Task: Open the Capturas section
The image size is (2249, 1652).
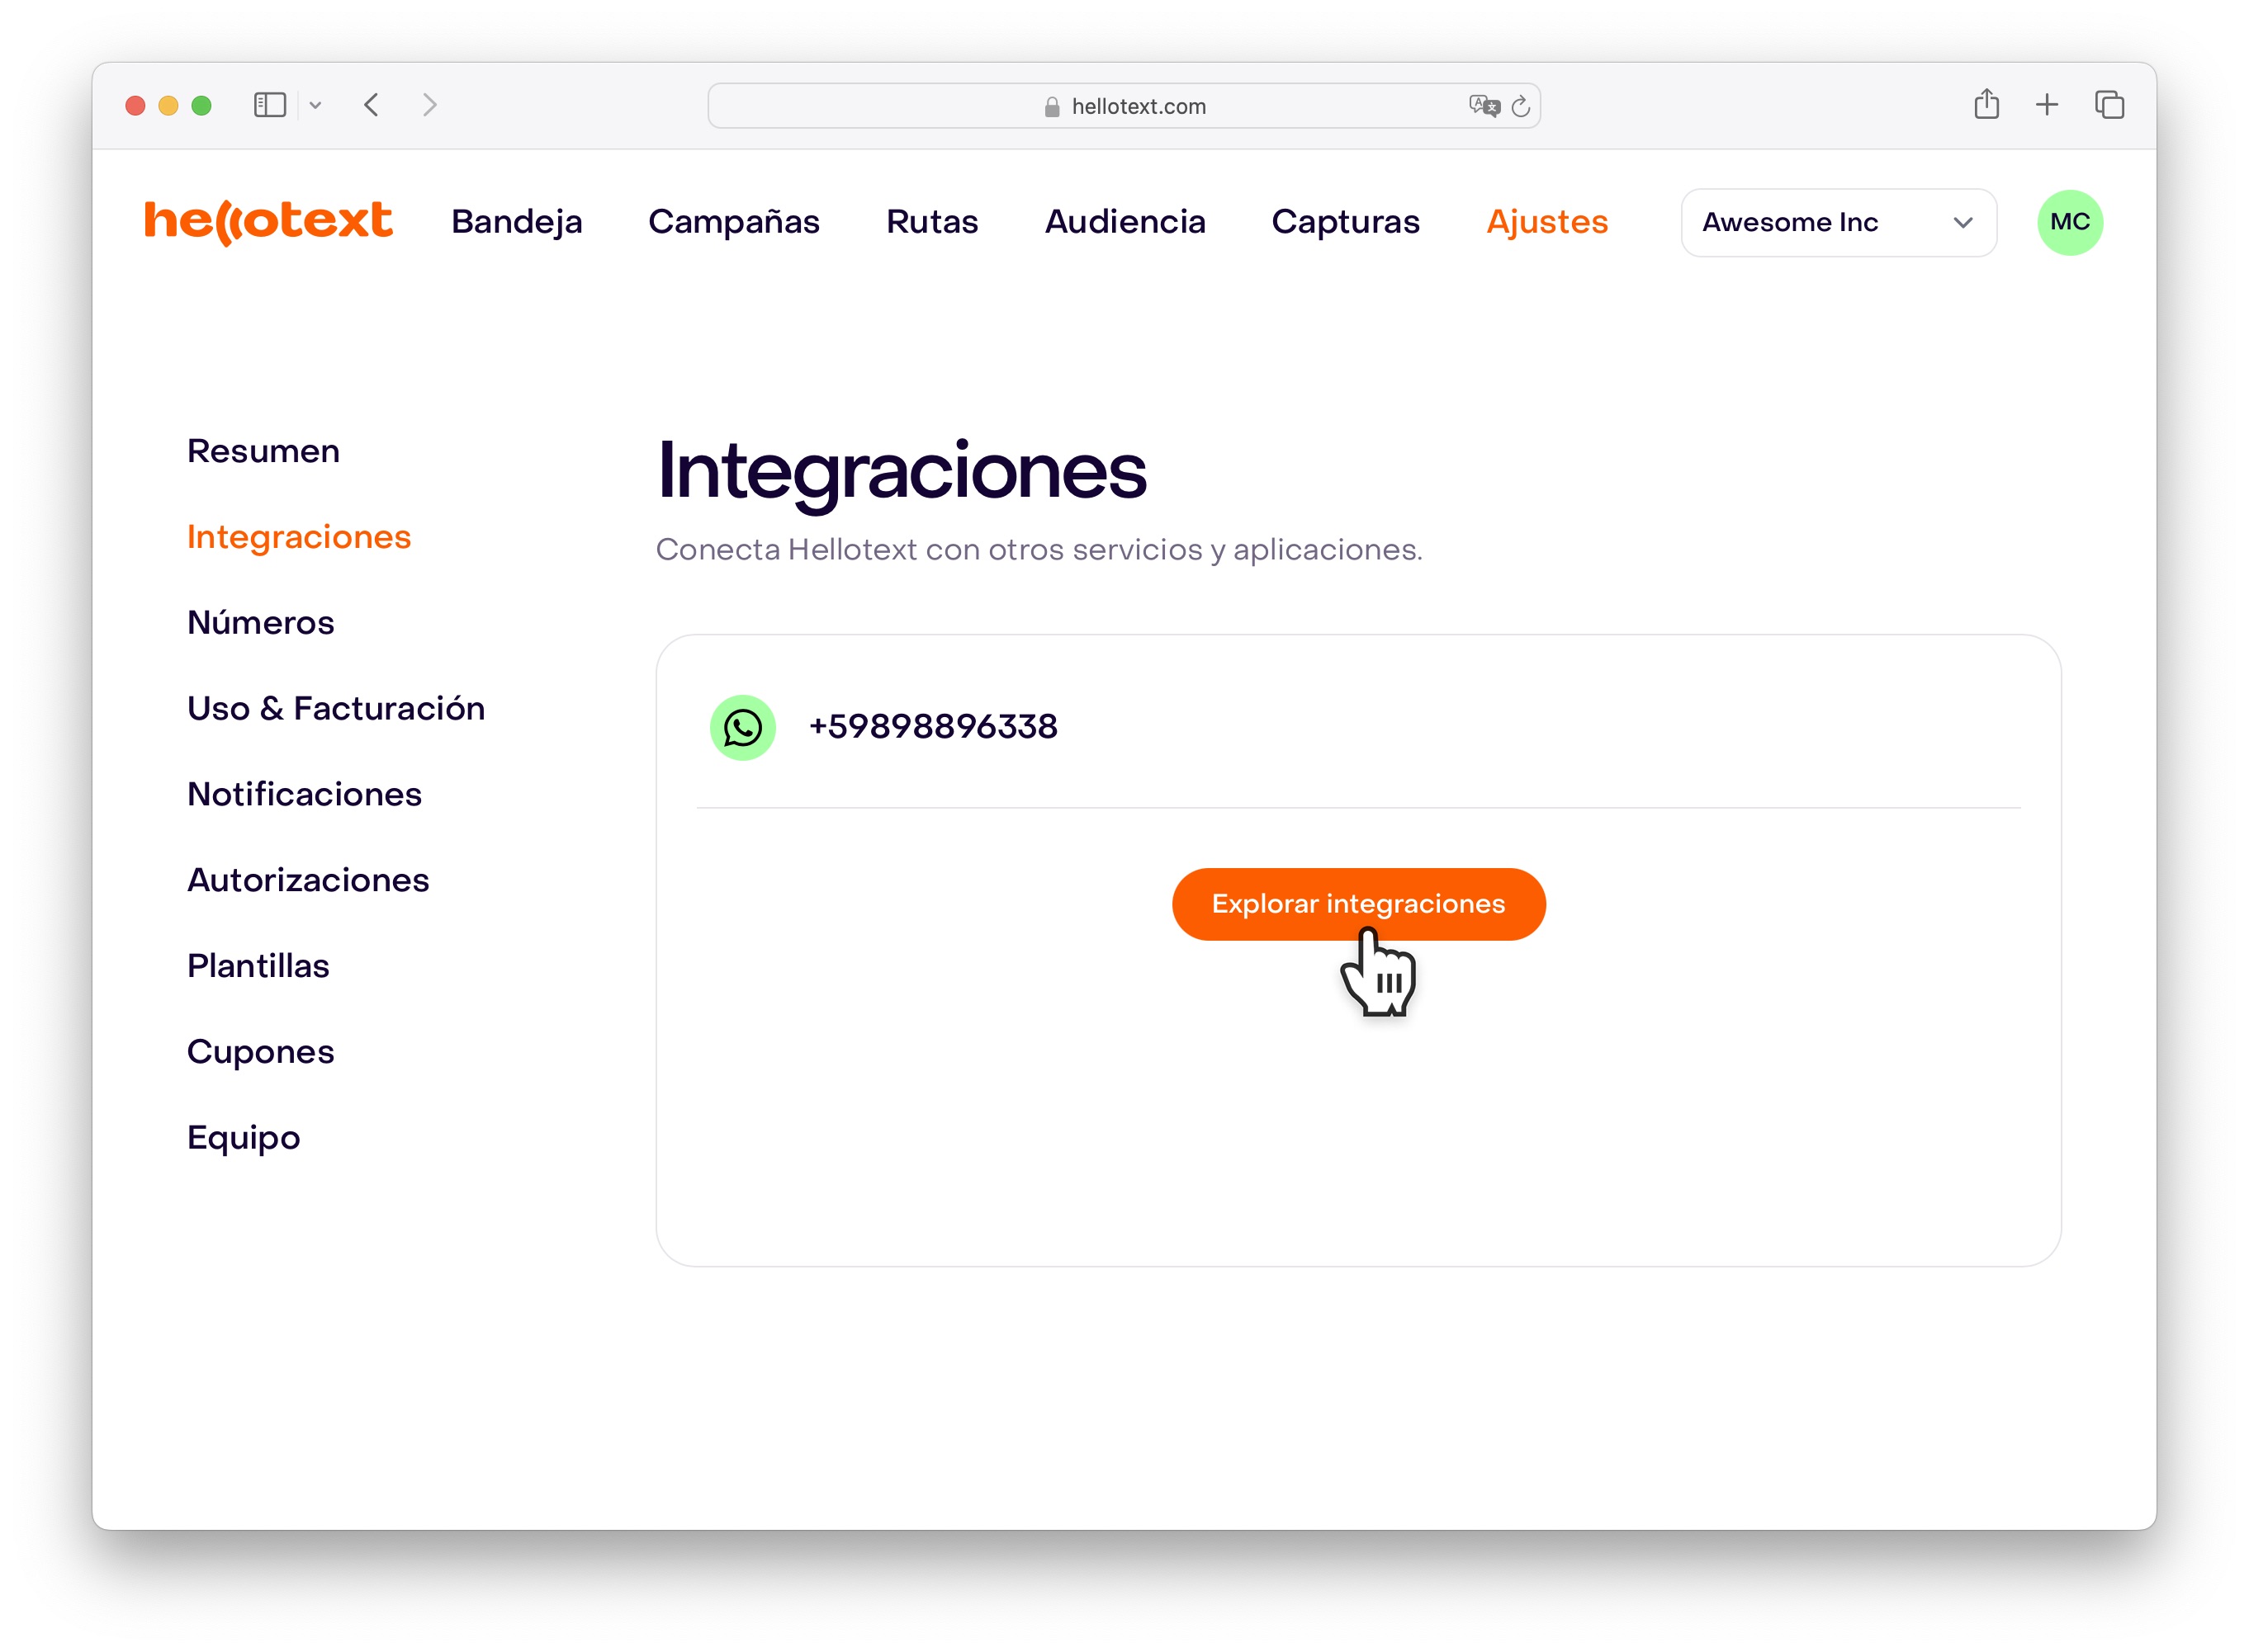Action: pos(1345,222)
